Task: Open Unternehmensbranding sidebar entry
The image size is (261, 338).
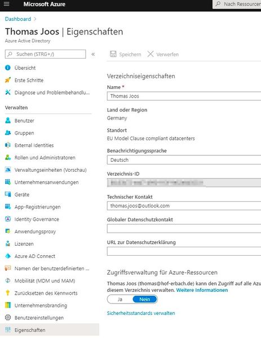Action: 41,305
